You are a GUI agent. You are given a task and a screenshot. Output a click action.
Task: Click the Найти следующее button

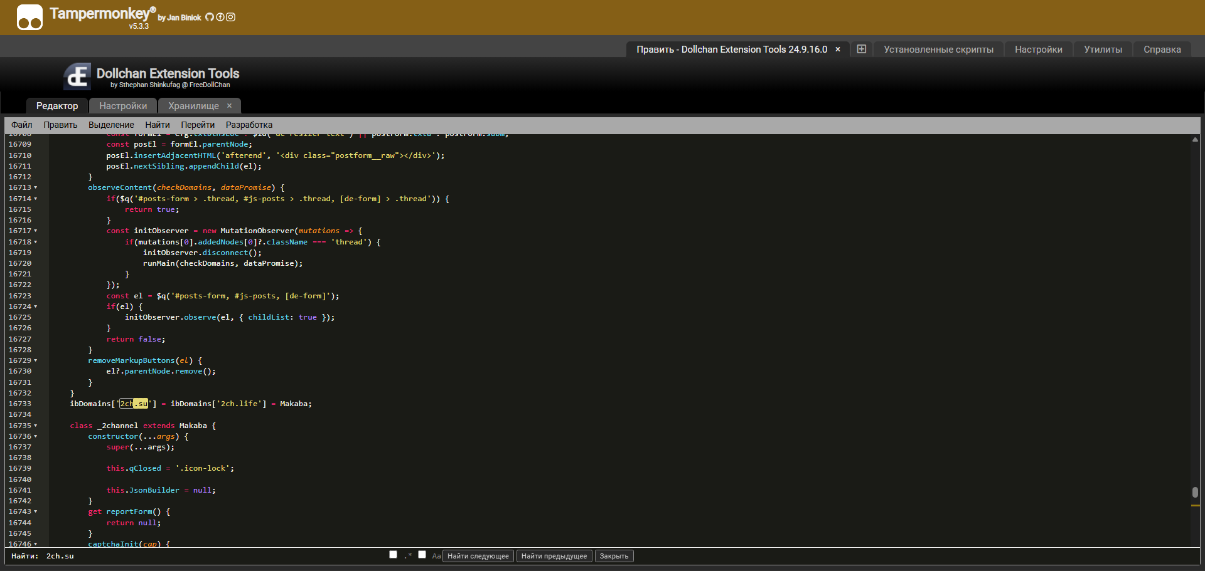(x=478, y=556)
